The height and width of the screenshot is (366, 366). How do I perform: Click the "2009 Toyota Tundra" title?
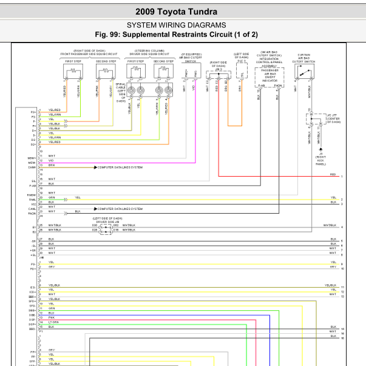[176, 12]
